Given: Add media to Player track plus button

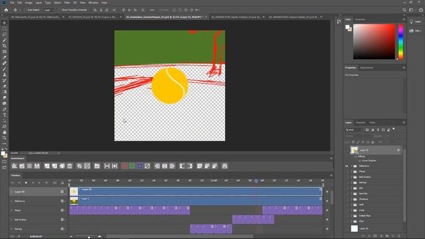Looking at the screenshot, I should 327,210.
